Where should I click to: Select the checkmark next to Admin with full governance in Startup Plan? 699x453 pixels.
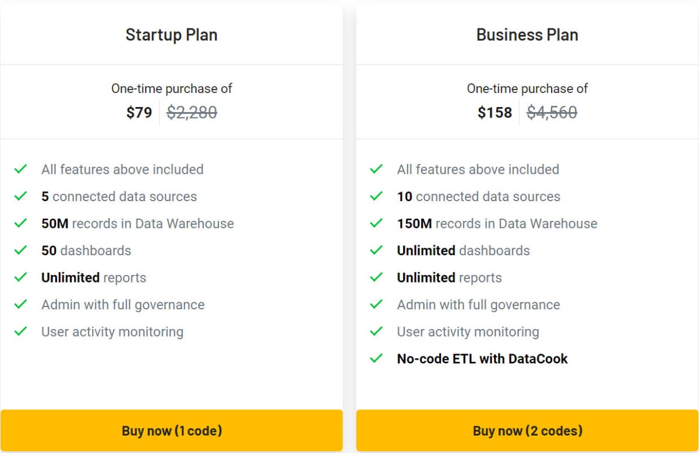pyautogui.click(x=20, y=305)
